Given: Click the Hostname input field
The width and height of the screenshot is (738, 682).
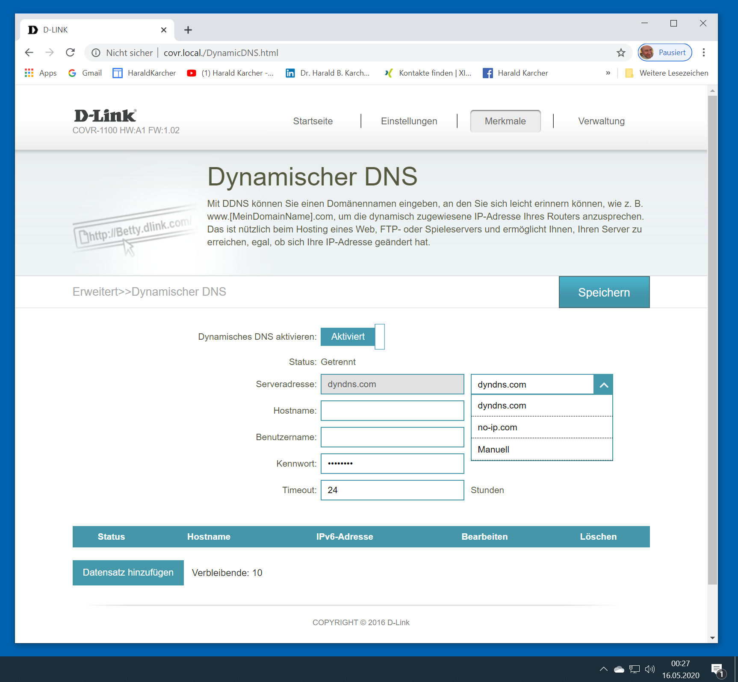Looking at the screenshot, I should coord(392,411).
